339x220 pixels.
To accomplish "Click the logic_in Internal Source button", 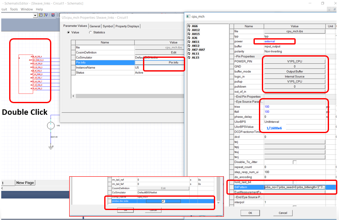I will [294, 77].
